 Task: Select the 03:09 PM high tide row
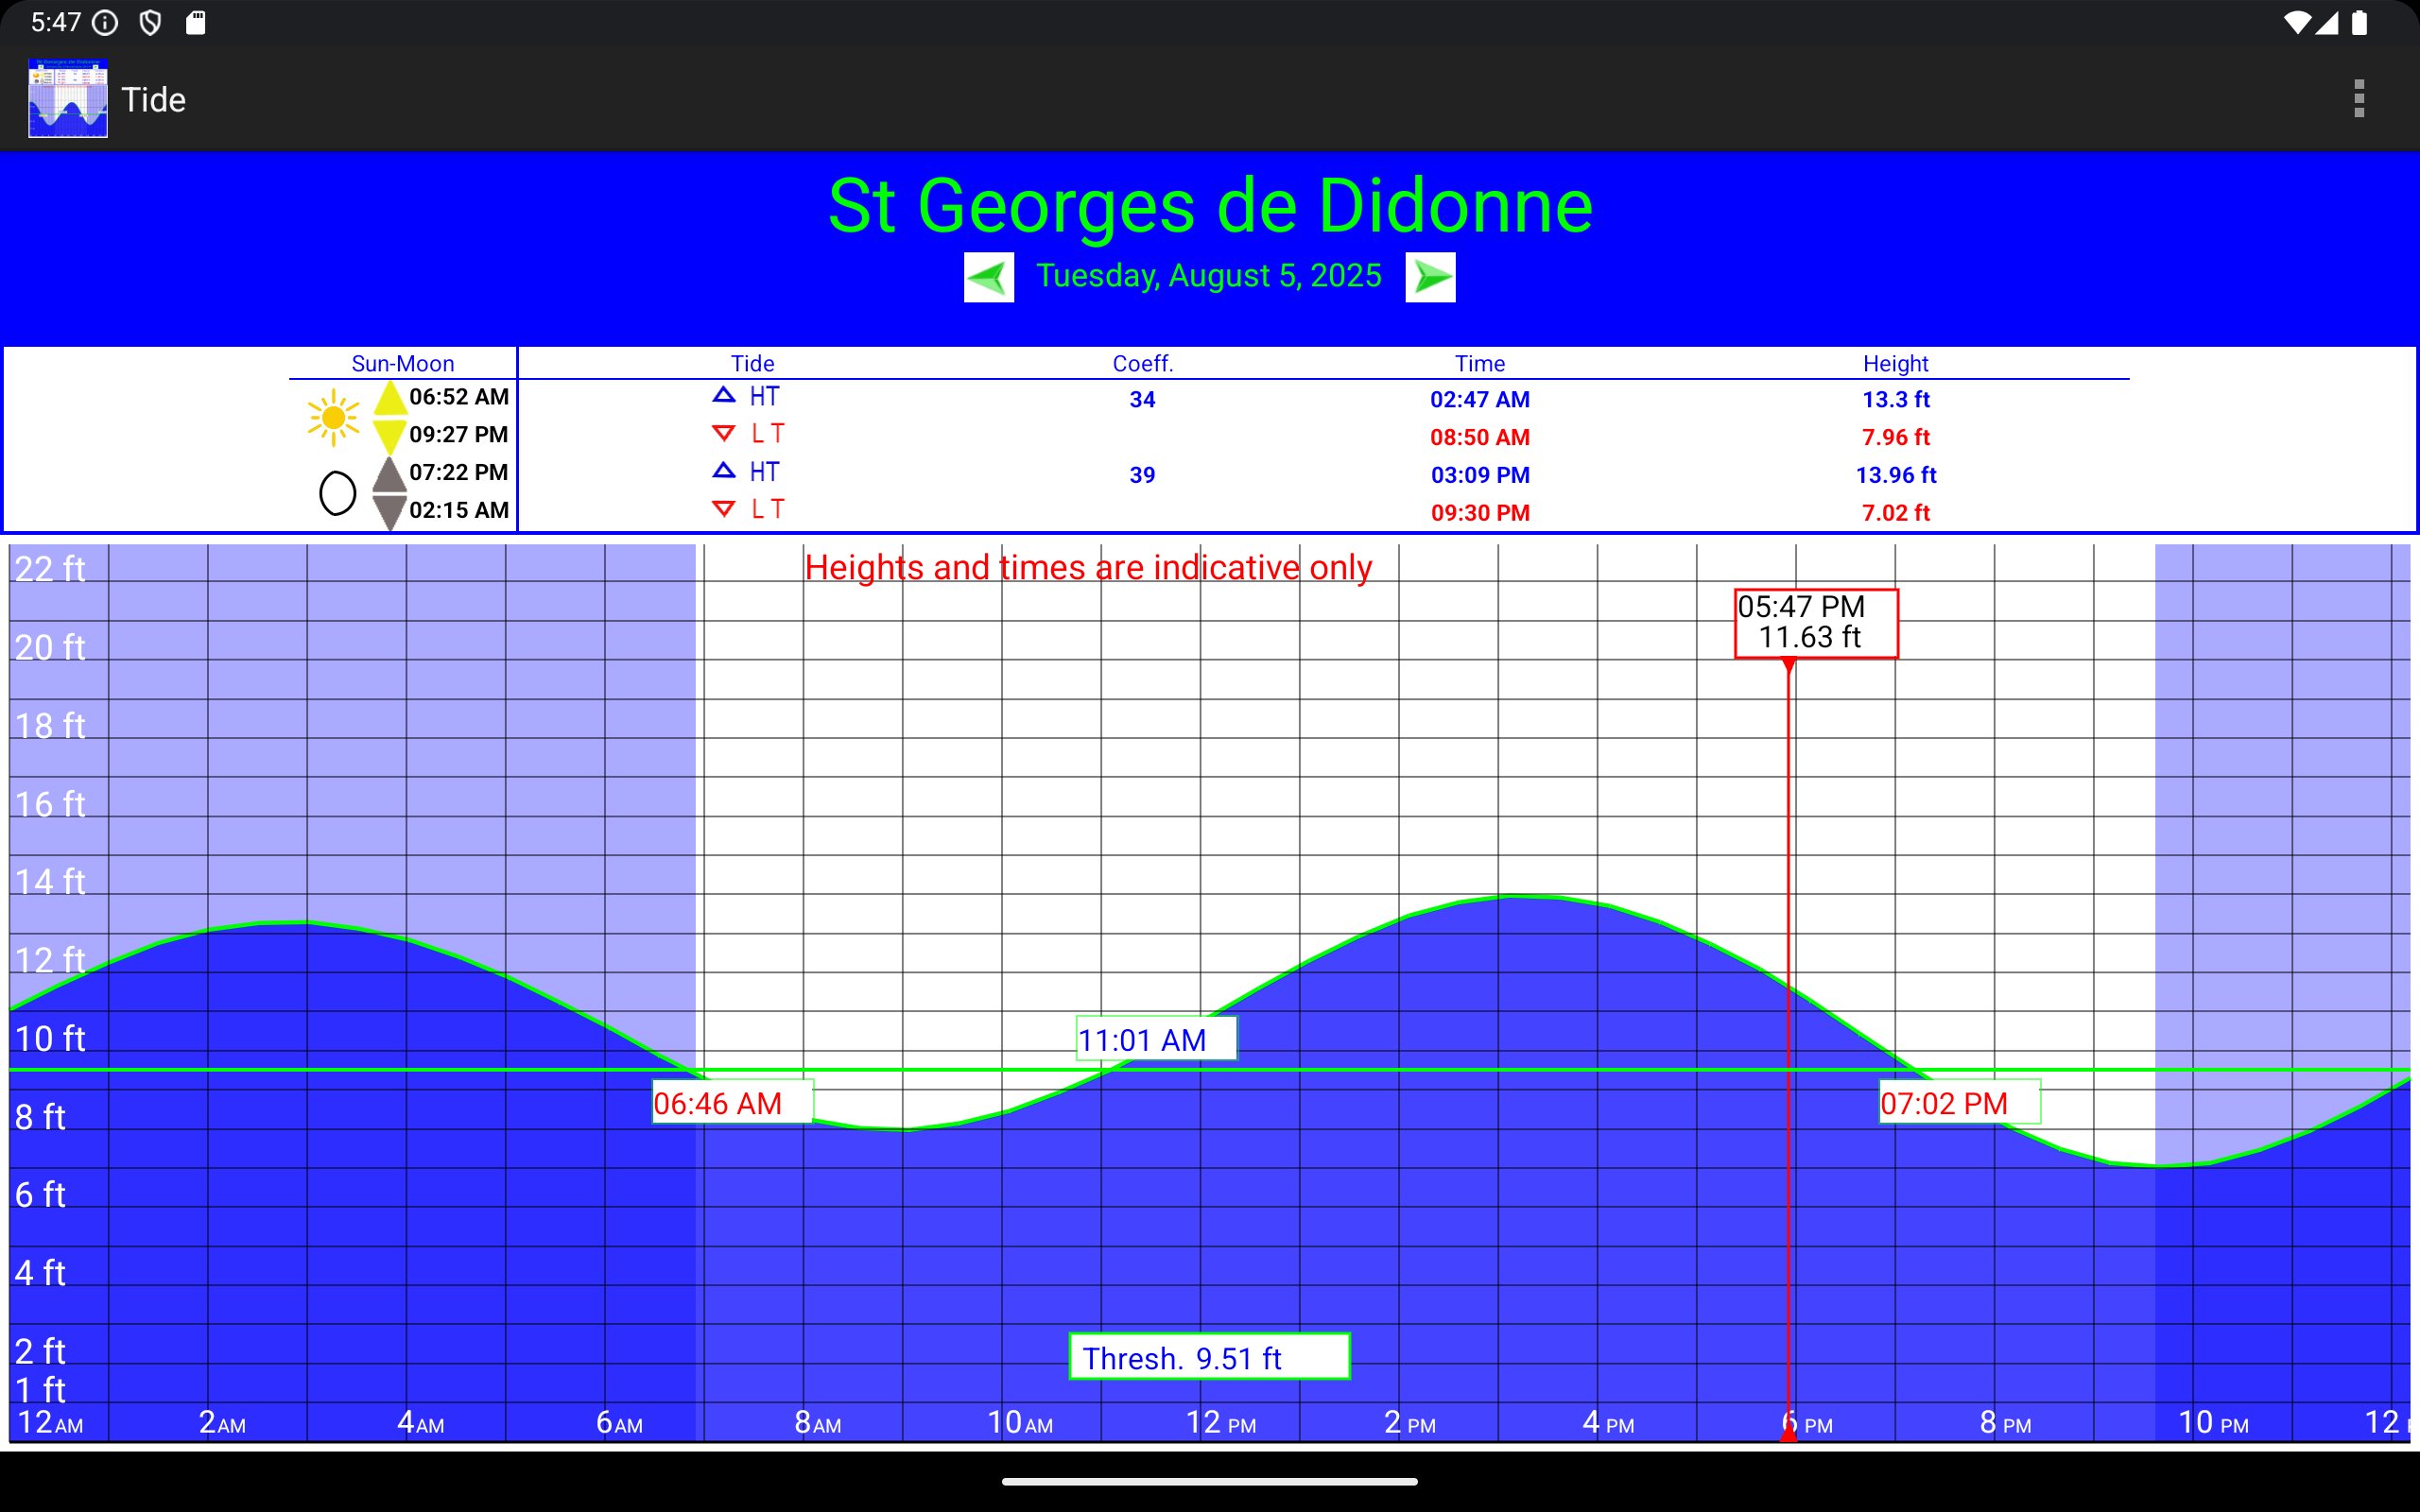click(x=1479, y=475)
